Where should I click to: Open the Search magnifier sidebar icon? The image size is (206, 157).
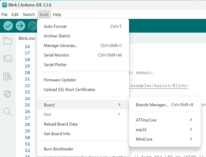point(8,111)
